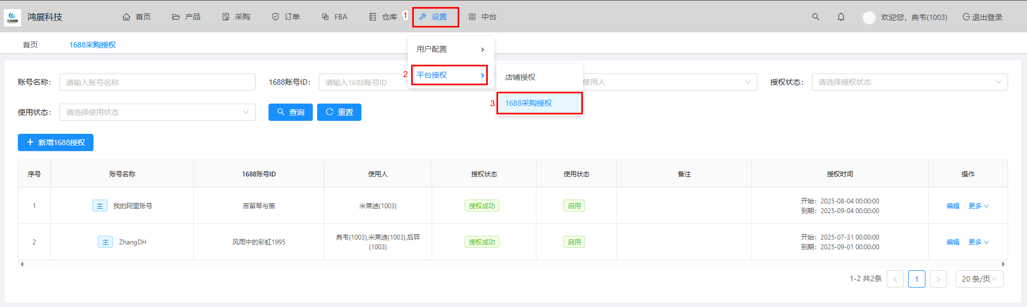Open 用户配置 submenu item
Screen dimensions: 1027x307
click(x=450, y=49)
